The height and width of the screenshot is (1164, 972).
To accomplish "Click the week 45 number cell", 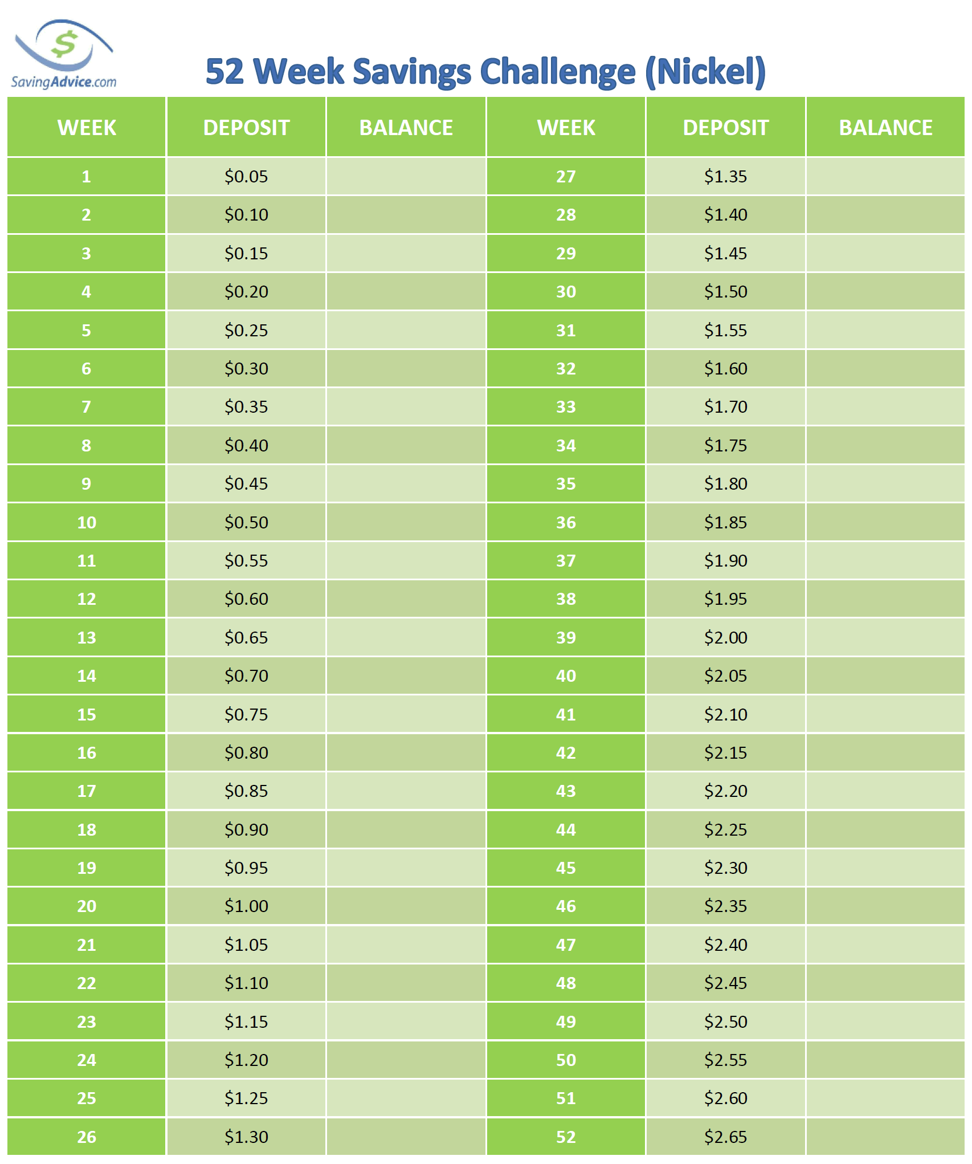I will click(566, 868).
